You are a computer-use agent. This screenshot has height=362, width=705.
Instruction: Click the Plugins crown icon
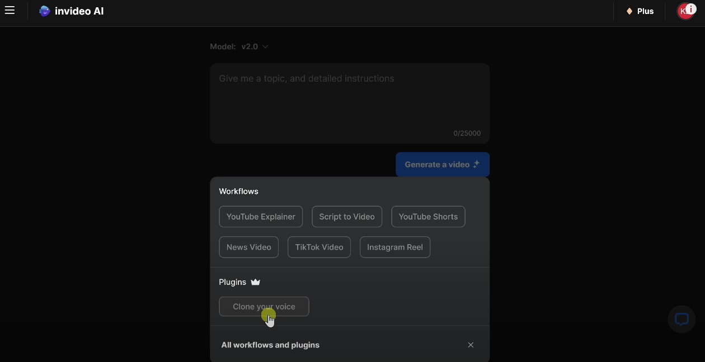pyautogui.click(x=256, y=282)
